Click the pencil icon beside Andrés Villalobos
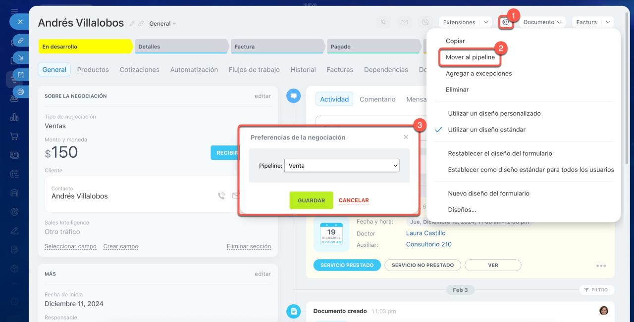Viewport: 634px width, 322px height. (x=132, y=24)
